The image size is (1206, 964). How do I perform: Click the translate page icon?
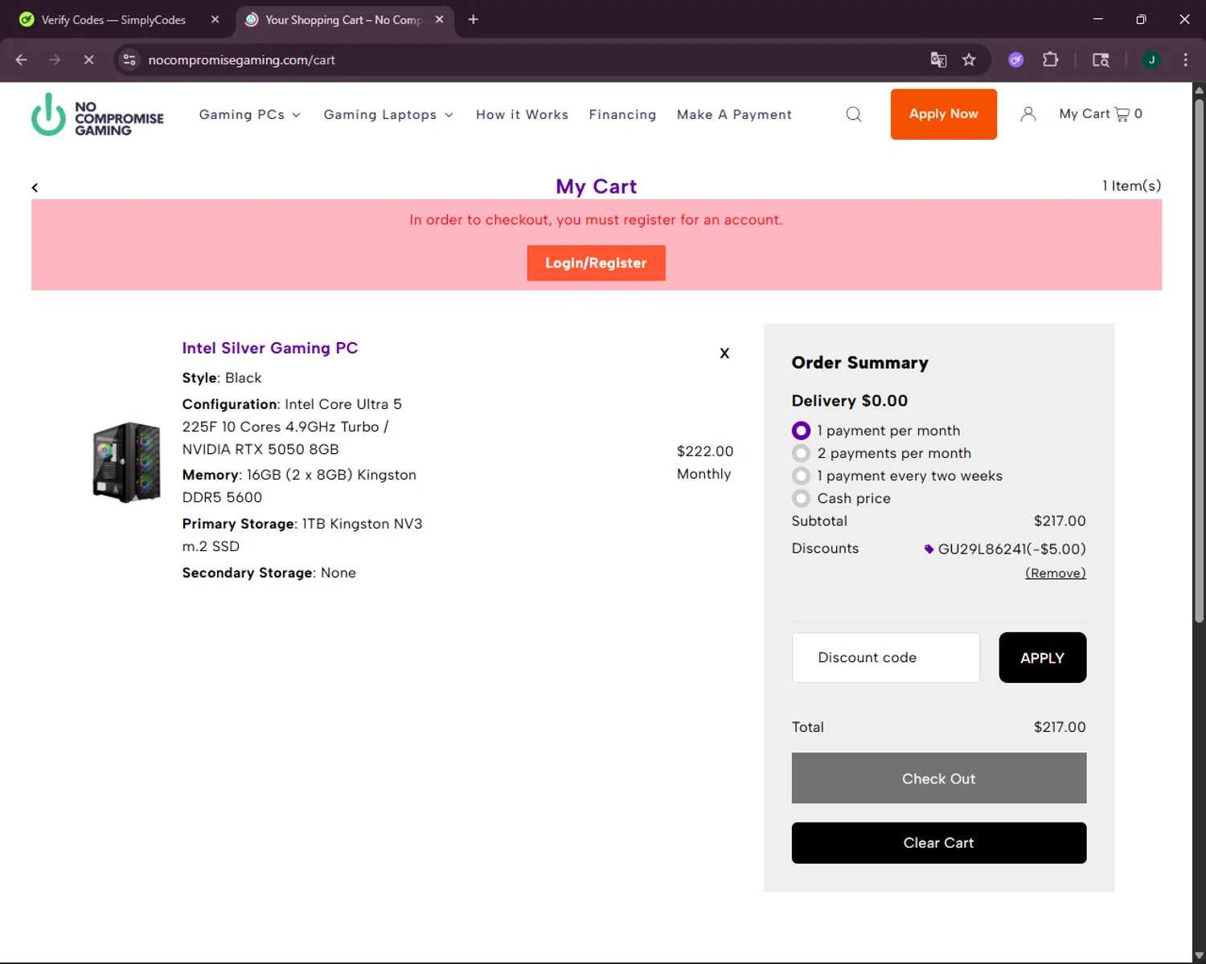coord(938,59)
